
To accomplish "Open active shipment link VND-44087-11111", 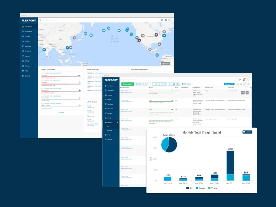I will pyautogui.click(x=56, y=81).
